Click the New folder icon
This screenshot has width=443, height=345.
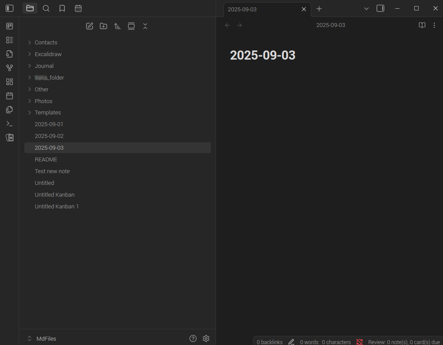pos(103,26)
